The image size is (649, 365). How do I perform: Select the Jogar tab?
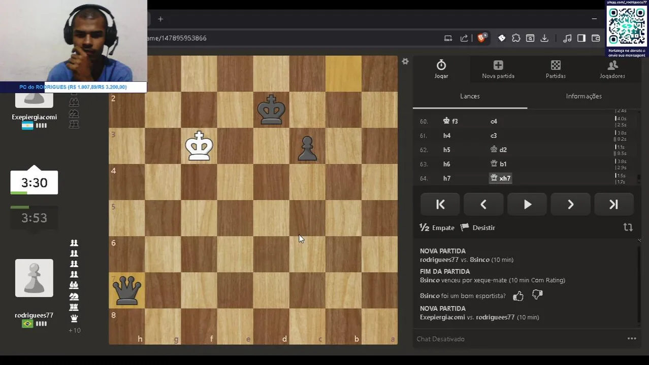click(441, 69)
